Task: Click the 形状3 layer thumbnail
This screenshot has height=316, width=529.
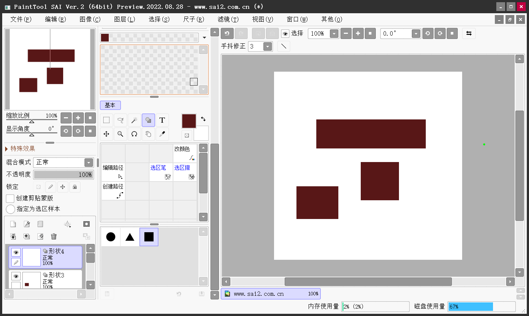Action: pos(32,280)
